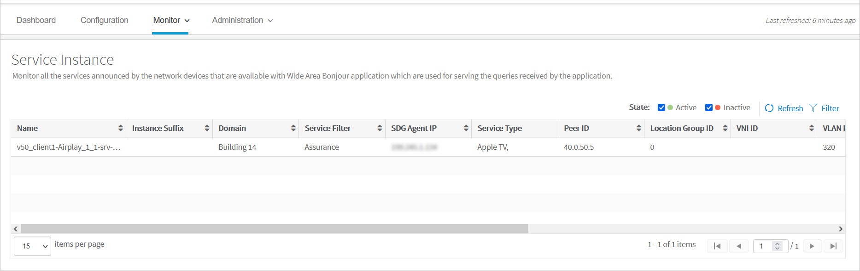Go to previous page button
This screenshot has width=860, height=271.
pyautogui.click(x=739, y=246)
